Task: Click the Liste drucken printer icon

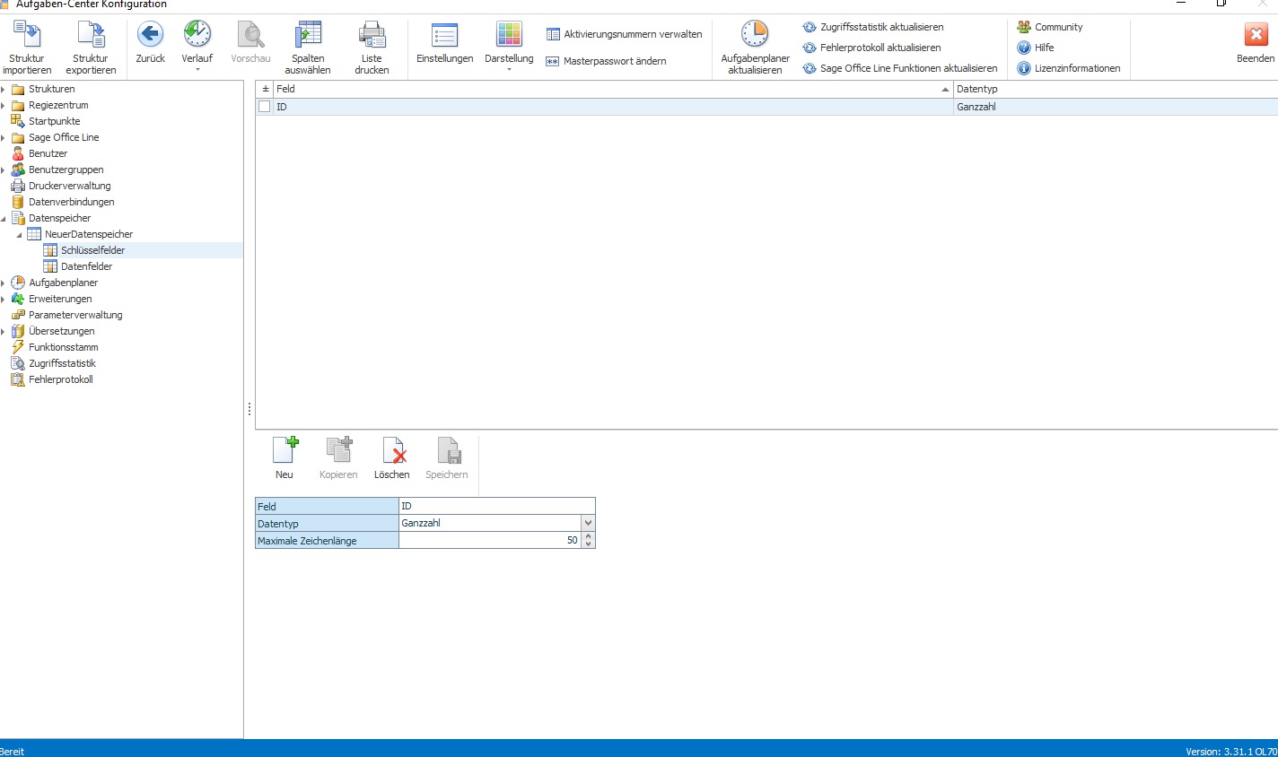Action: (x=372, y=35)
